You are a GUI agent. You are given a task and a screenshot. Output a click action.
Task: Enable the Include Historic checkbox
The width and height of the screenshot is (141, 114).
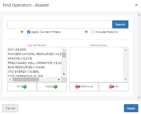tap(93, 32)
